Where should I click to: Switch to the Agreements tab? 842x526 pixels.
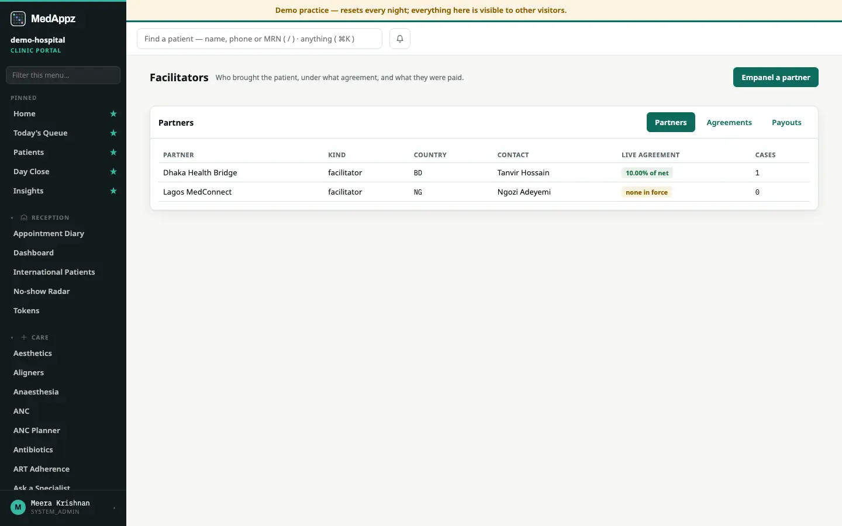click(729, 122)
